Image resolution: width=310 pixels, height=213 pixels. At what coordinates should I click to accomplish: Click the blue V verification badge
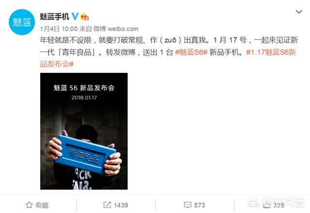[x=75, y=16]
